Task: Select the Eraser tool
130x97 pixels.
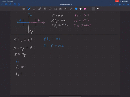Action: tap(34, 9)
